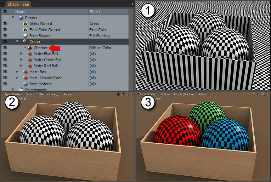Collapse the Group item in Shader Tree
The height and width of the screenshot is (182, 271).
17,42
